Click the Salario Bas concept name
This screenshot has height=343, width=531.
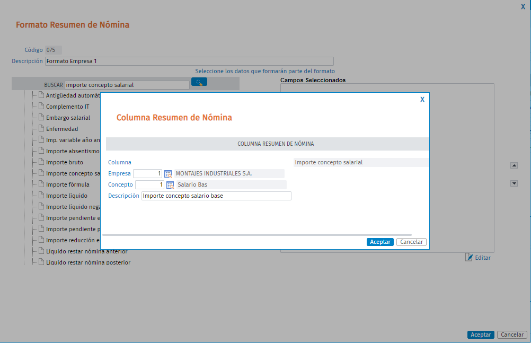tap(192, 184)
